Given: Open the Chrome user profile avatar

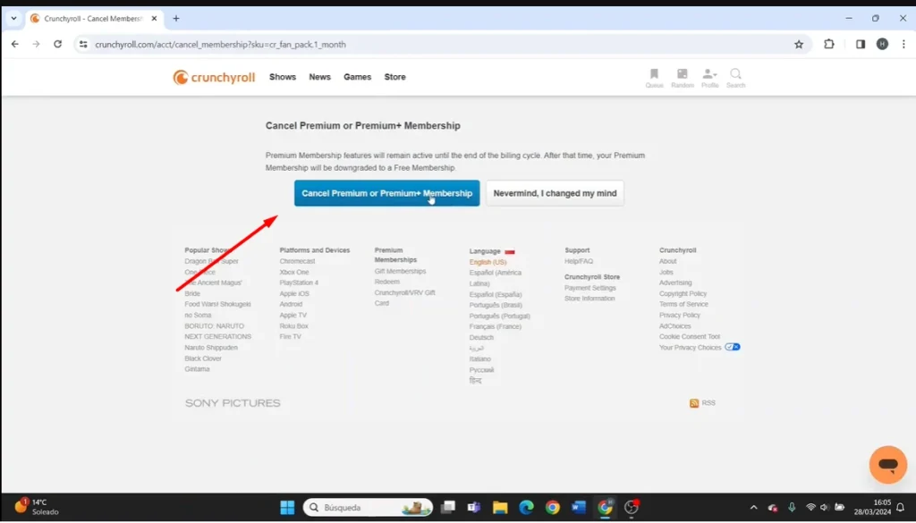Looking at the screenshot, I should pyautogui.click(x=882, y=45).
